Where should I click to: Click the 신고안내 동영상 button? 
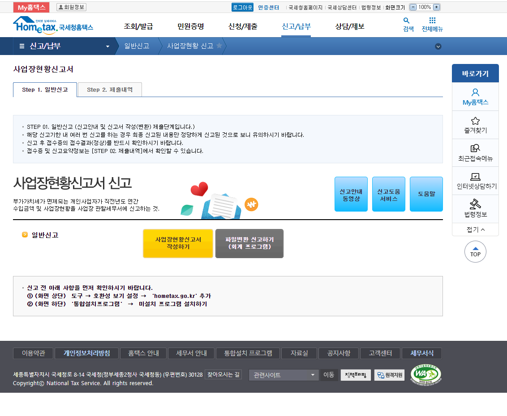tap(351, 194)
